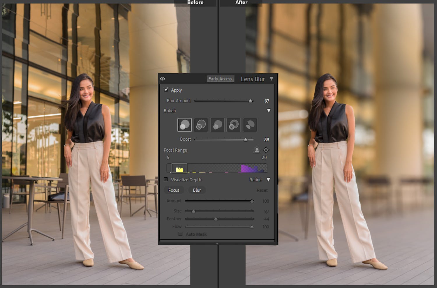Click the yellow region of the focal range histogram
This screenshot has width=437, height=288.
point(179,168)
